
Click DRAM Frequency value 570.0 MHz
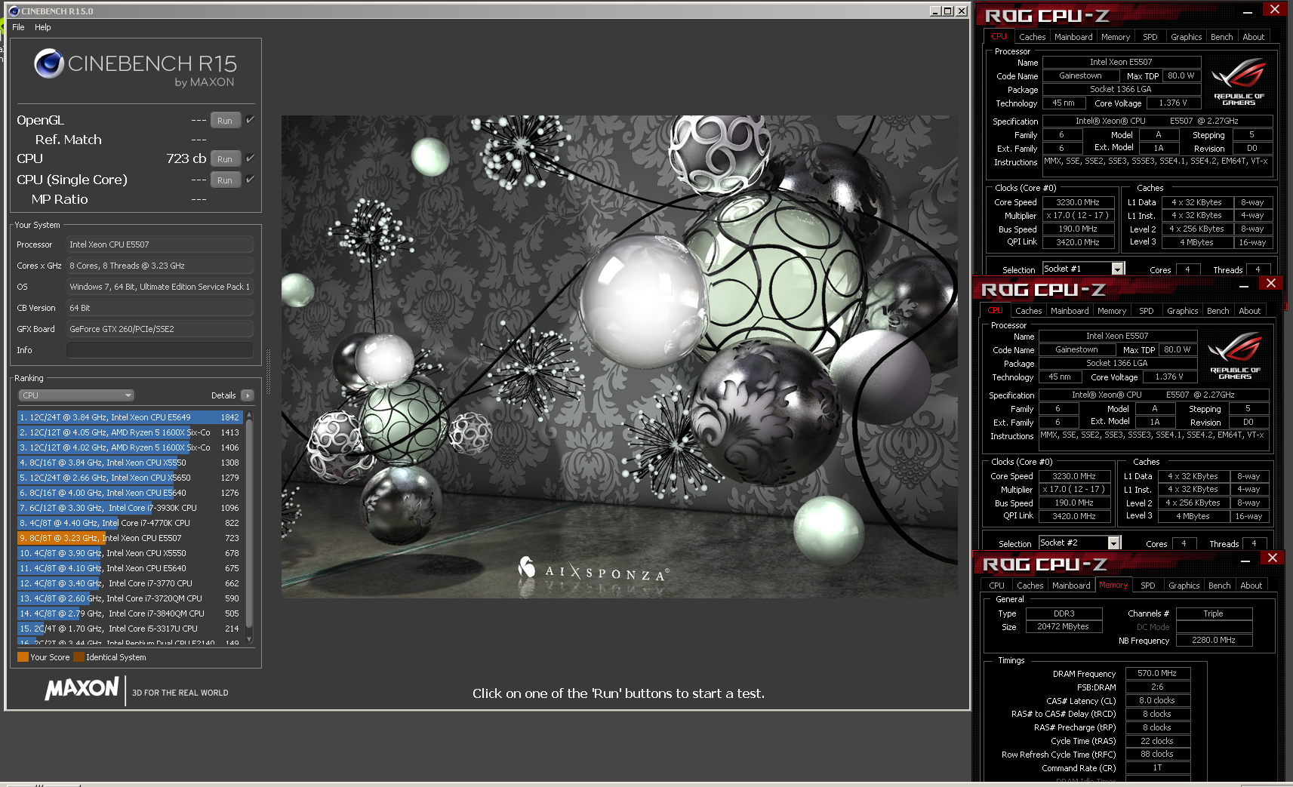1157,674
